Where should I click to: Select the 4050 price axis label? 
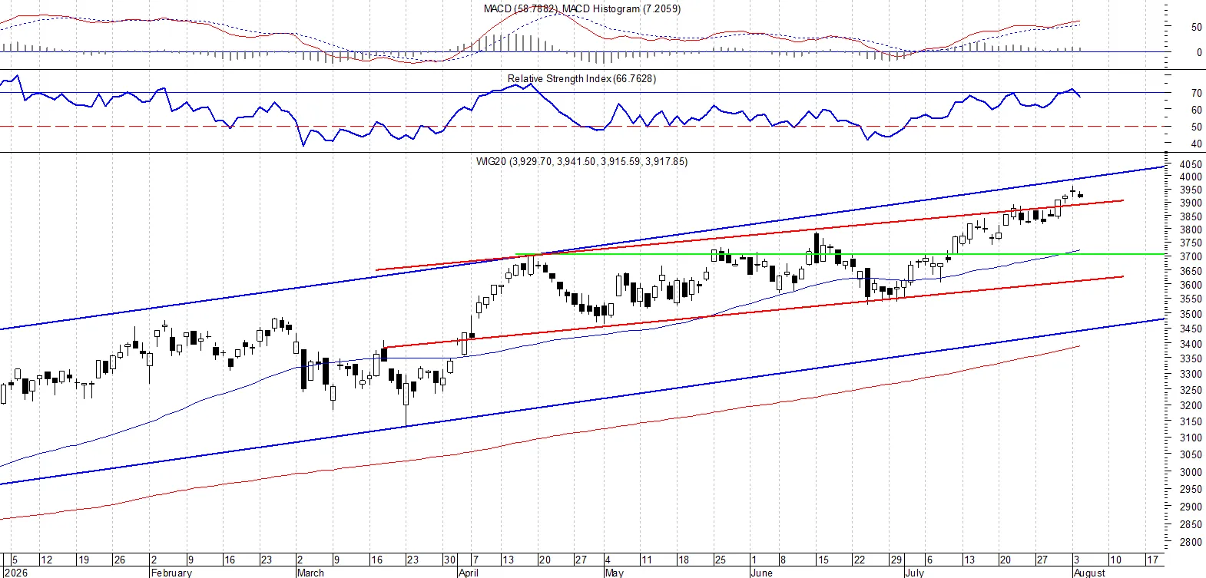point(1191,164)
